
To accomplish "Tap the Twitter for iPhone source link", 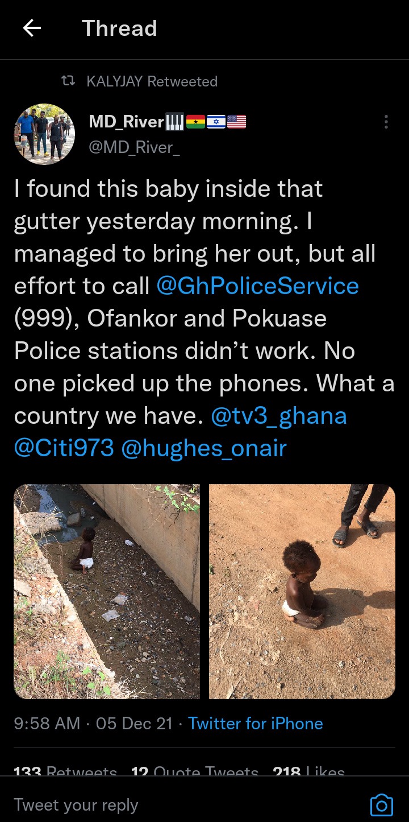I will pos(256,724).
